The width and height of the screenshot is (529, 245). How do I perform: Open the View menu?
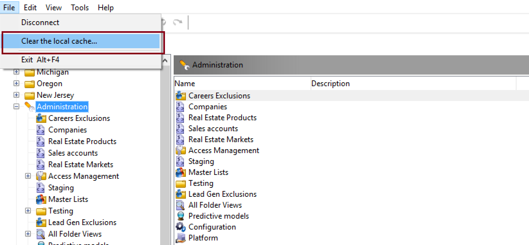(x=54, y=7)
